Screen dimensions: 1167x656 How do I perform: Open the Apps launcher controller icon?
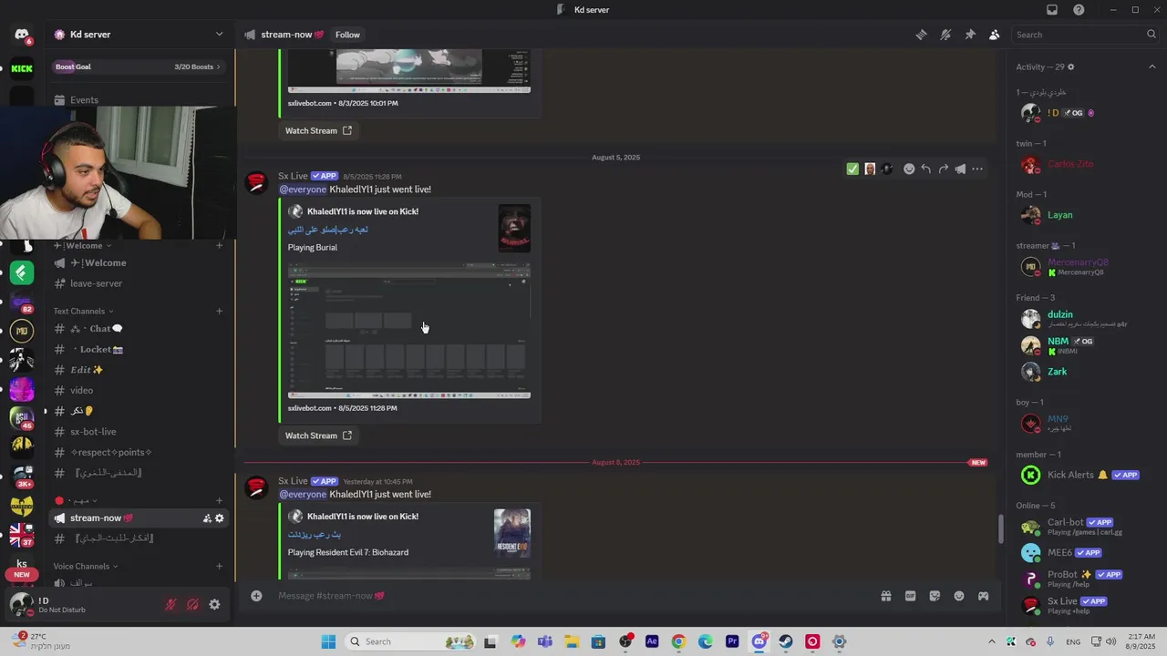[983, 596]
